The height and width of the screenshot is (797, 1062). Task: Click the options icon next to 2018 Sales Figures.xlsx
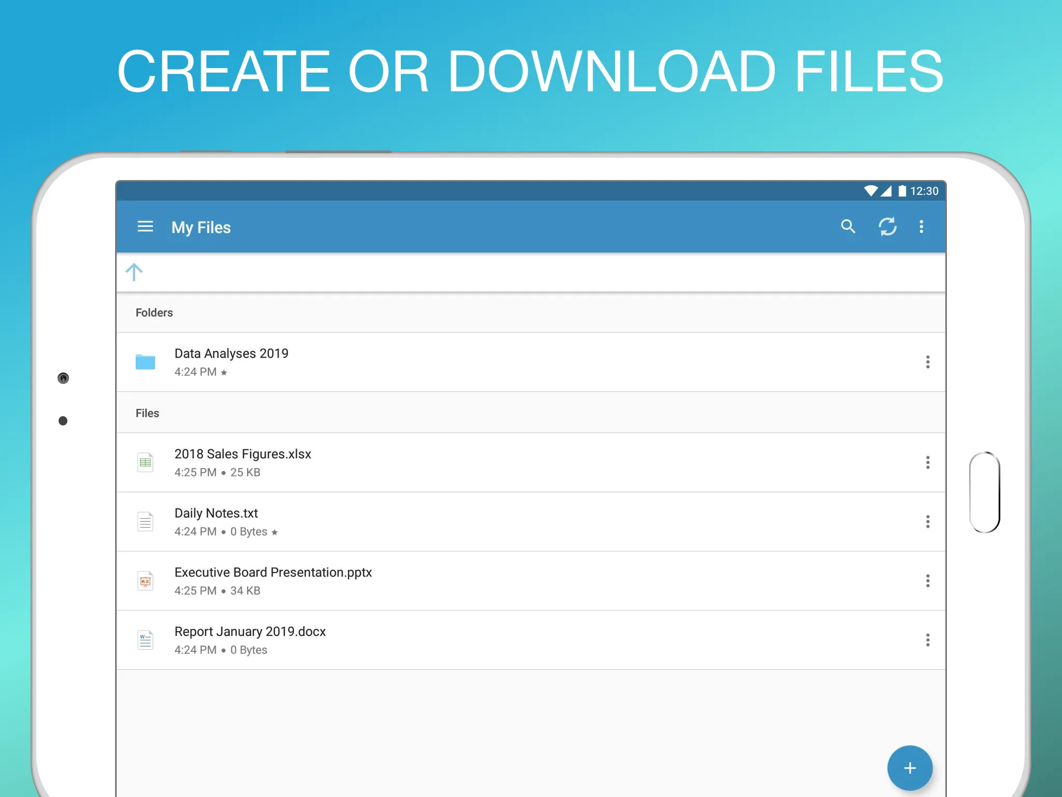pos(927,462)
